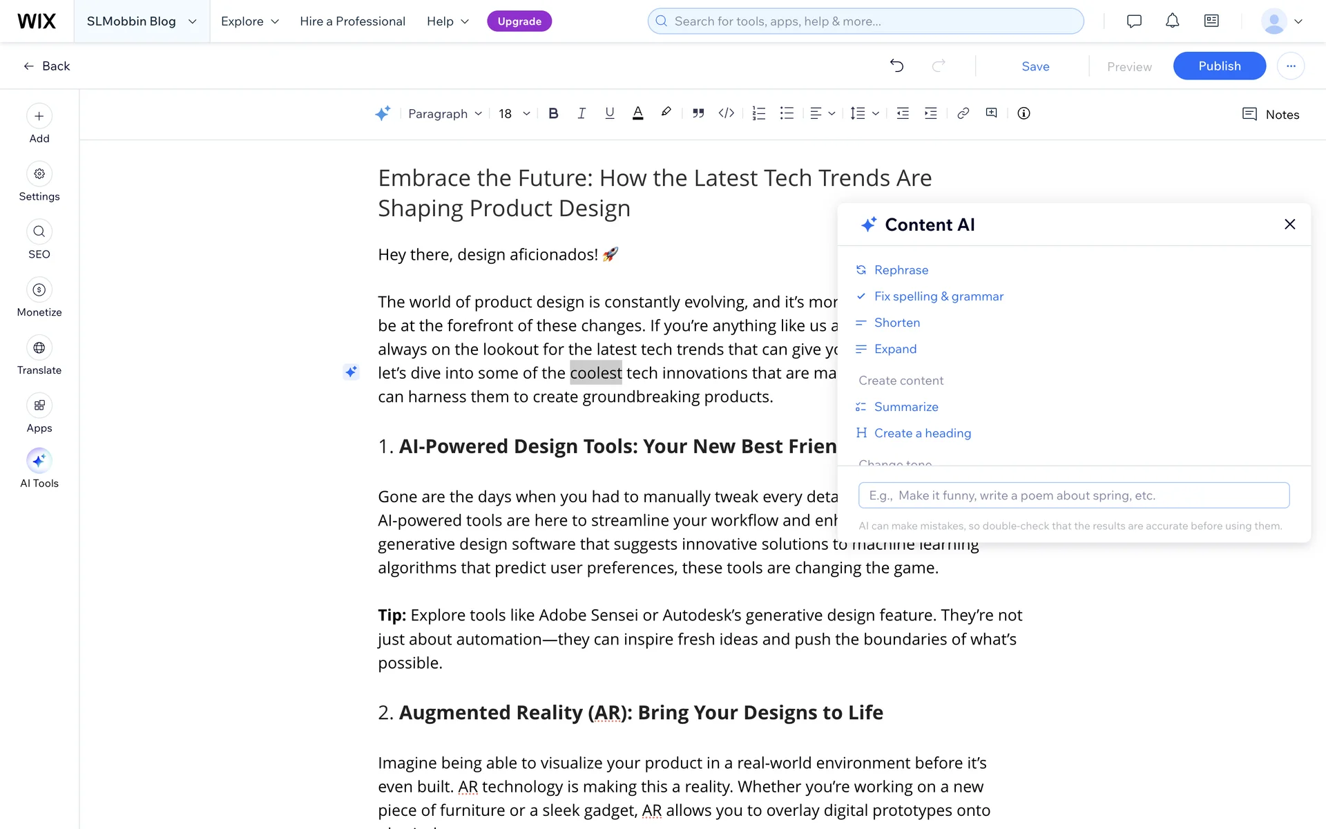Screen dimensions: 1326x829
Task: Choose Fix spelling & grammar option
Action: [938, 296]
